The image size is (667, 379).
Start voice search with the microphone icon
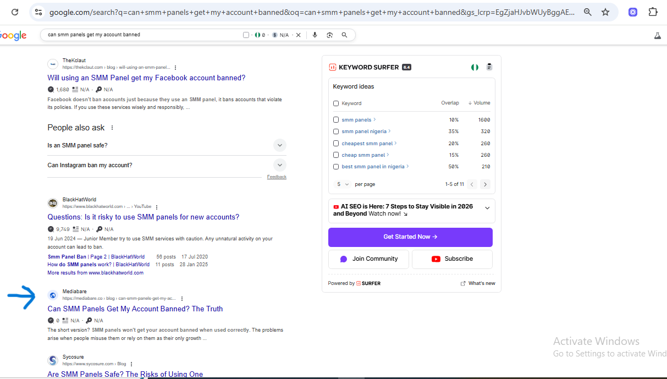tap(315, 35)
